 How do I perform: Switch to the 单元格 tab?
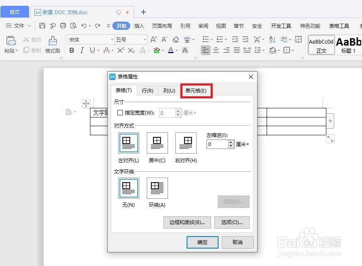point(196,90)
